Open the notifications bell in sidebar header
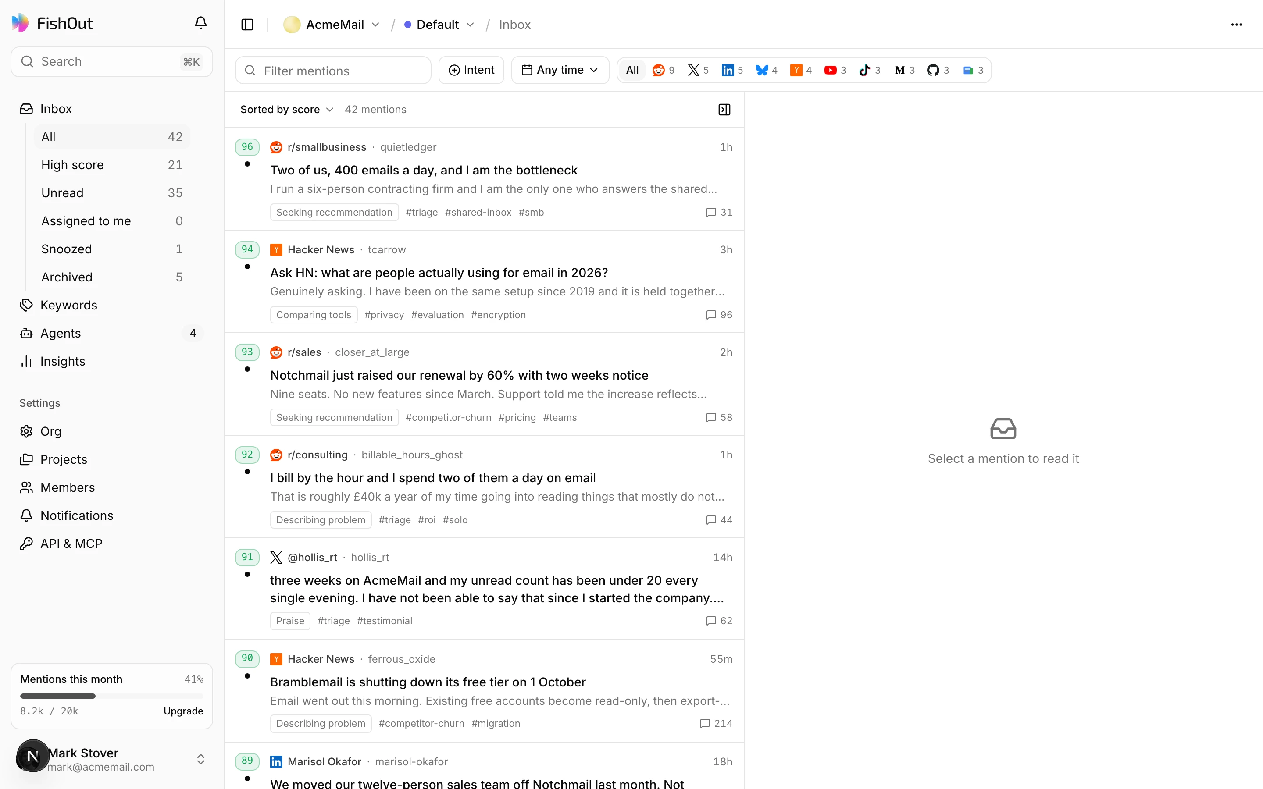 [200, 23]
